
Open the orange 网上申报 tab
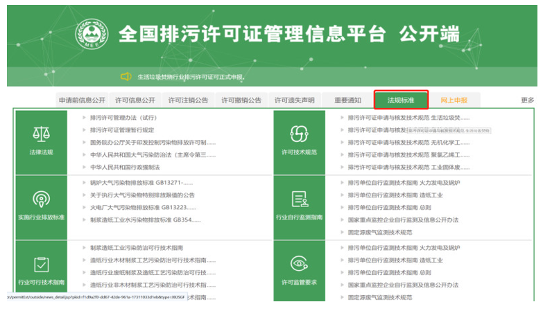[454, 100]
